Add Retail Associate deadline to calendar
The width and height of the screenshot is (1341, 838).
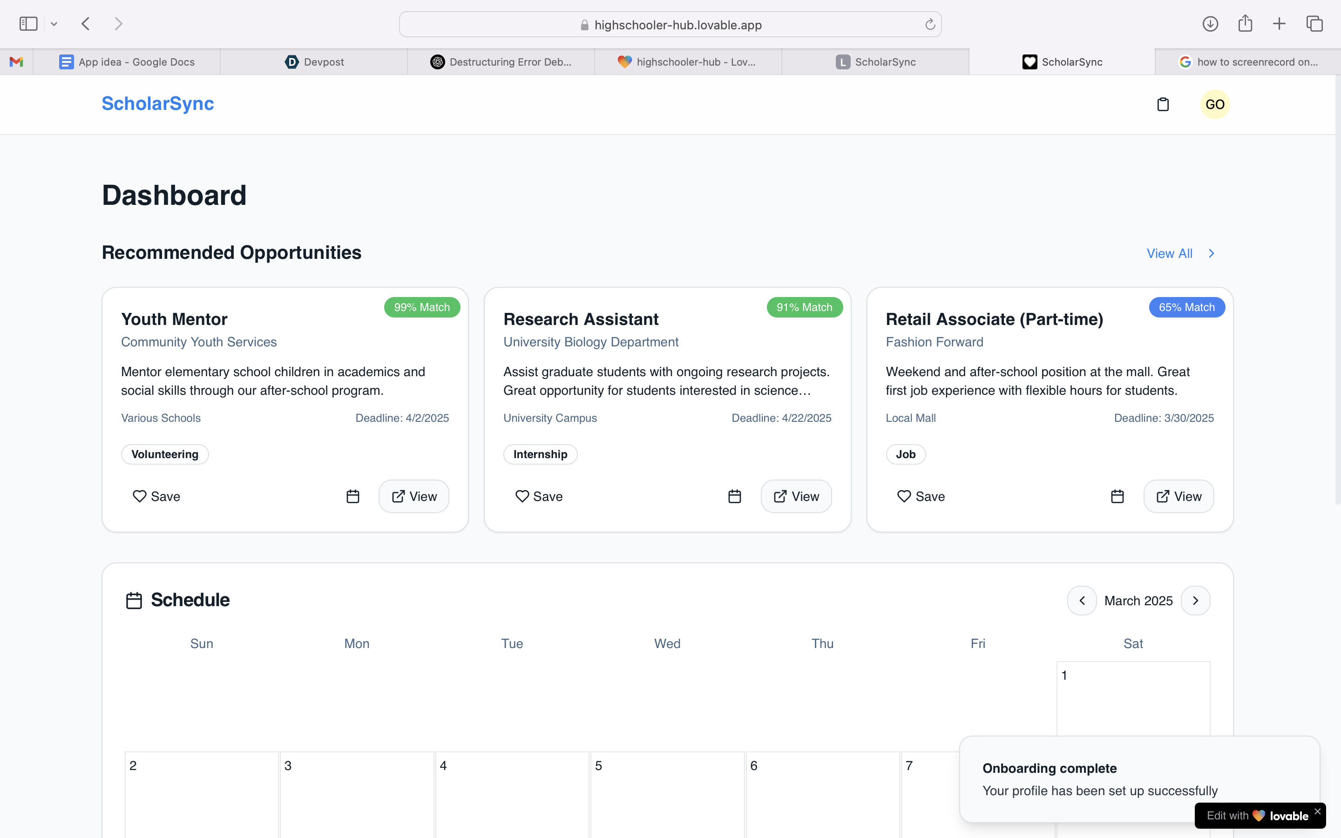coord(1117,496)
